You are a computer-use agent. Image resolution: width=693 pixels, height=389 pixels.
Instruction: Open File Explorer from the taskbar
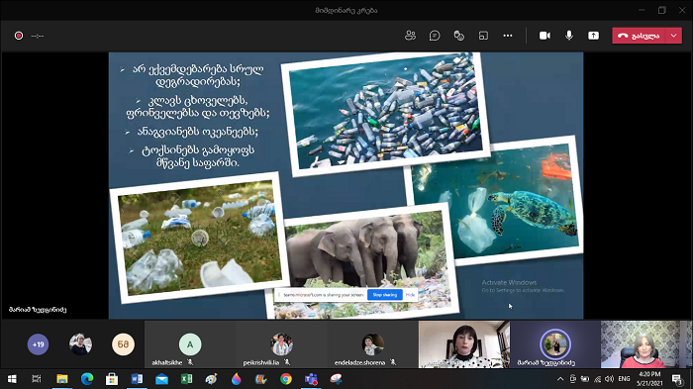click(61, 379)
